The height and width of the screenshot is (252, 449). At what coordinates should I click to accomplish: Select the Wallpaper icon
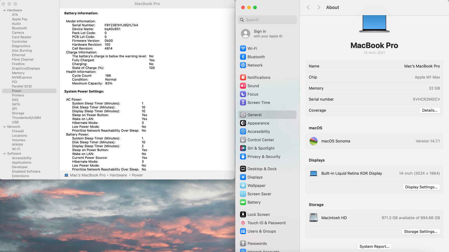tap(243, 186)
